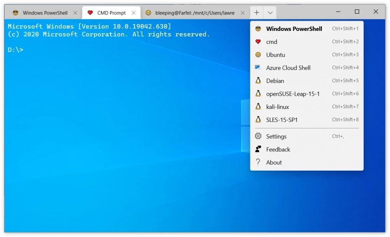Click the Settings gear icon
This screenshot has height=237, width=390.
[x=258, y=136]
